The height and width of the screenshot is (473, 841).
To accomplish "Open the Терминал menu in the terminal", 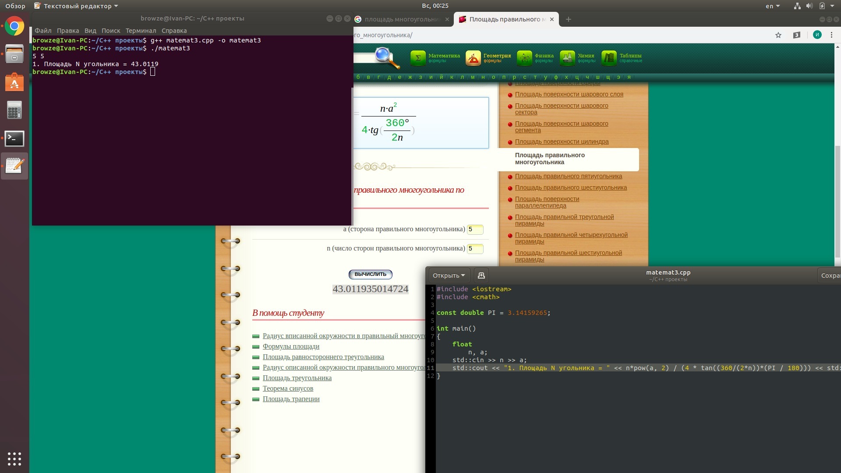I will (141, 31).
